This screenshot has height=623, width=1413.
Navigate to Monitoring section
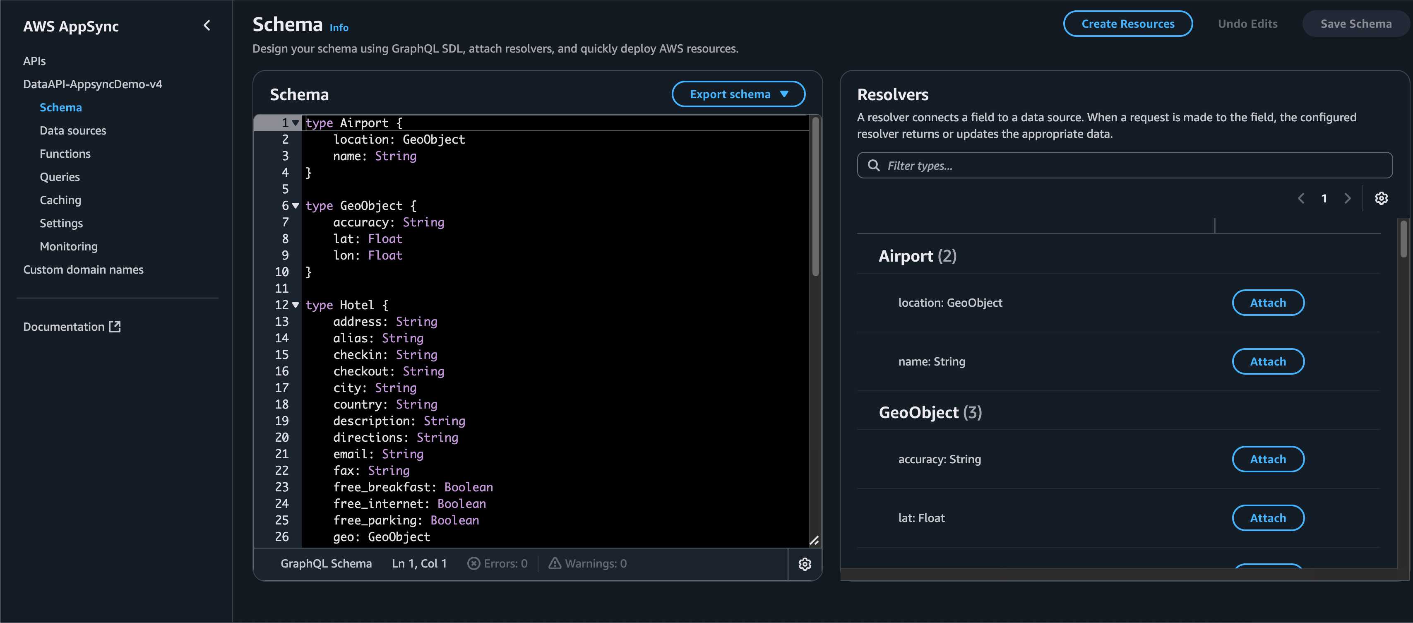click(69, 246)
